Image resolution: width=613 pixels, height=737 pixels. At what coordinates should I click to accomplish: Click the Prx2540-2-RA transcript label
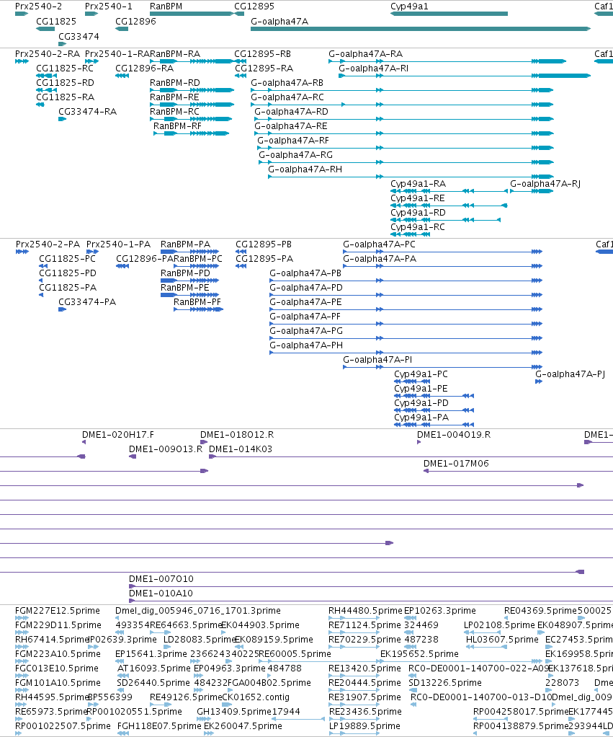pos(48,54)
